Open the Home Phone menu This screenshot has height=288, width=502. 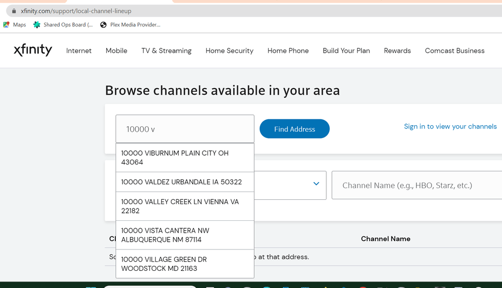[288, 51]
